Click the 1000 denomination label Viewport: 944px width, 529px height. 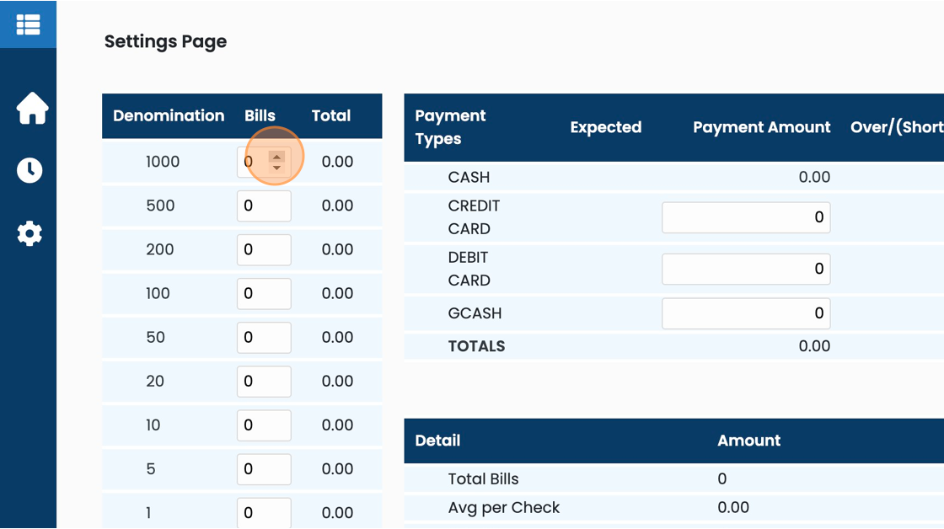163,162
